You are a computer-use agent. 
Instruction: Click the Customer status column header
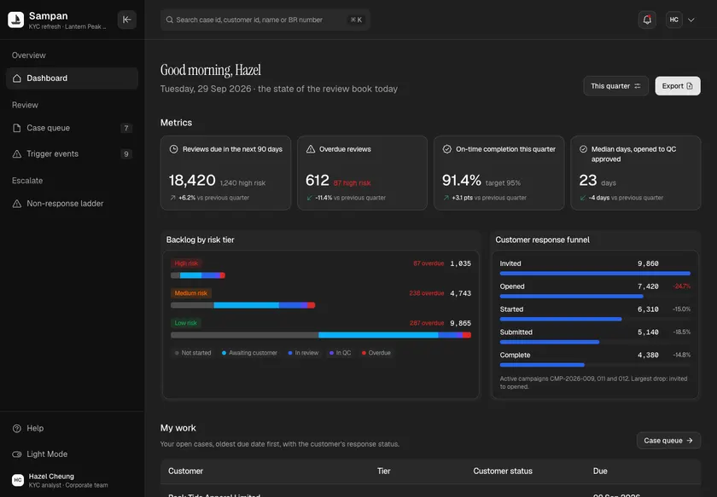pos(503,471)
